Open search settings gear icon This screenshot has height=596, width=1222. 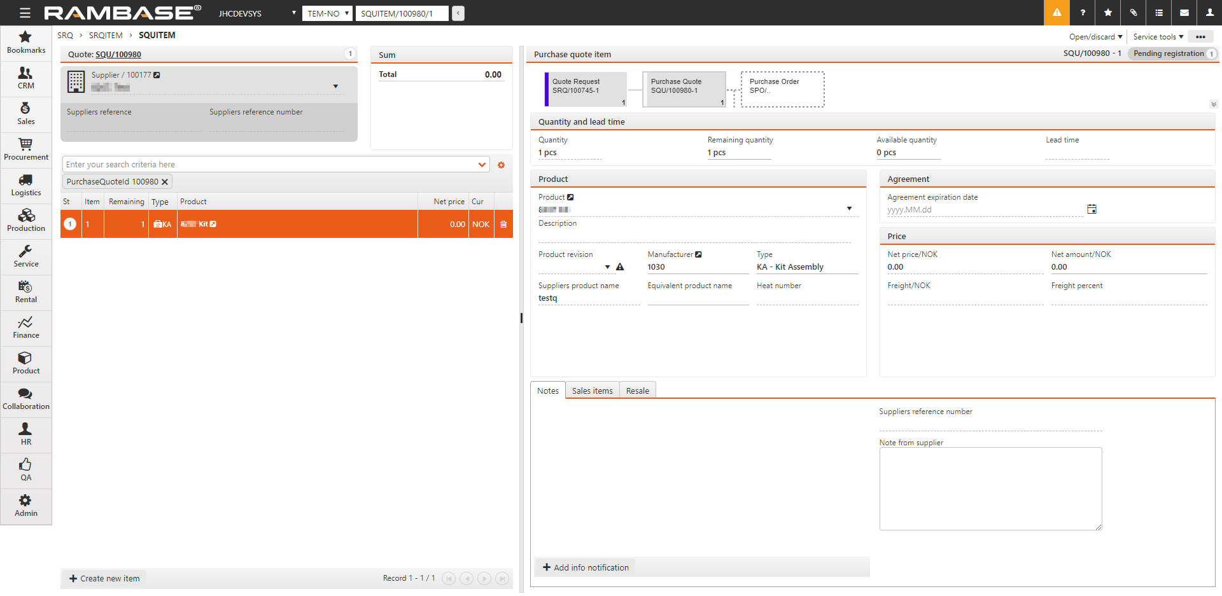501,165
